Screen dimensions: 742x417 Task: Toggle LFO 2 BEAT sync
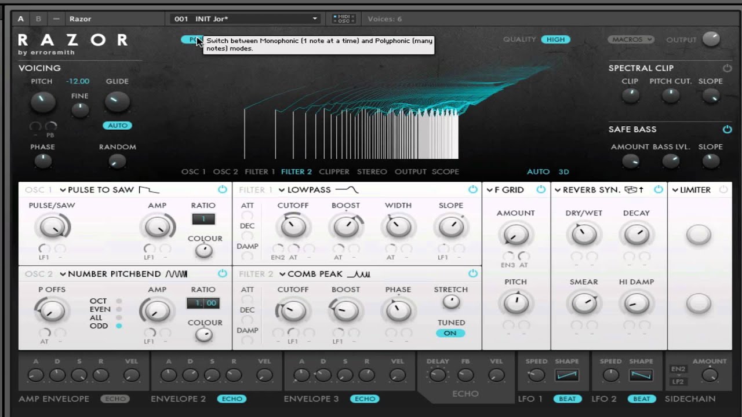tap(642, 398)
